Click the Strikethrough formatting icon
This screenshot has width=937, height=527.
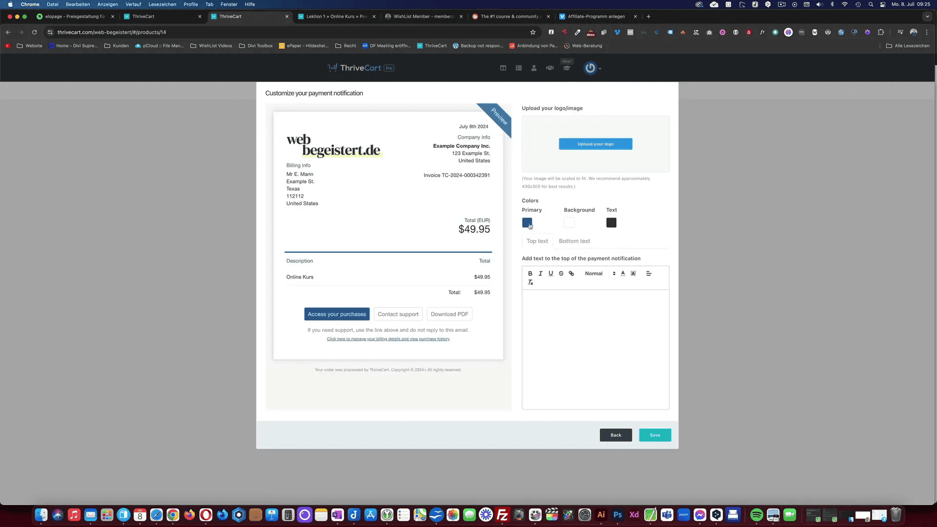[x=561, y=273]
